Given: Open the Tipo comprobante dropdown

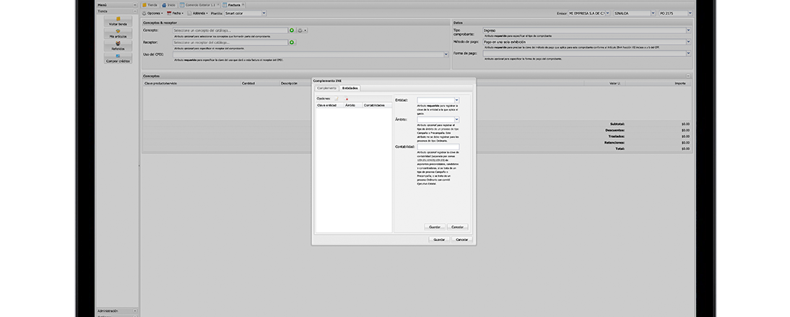Looking at the screenshot, I should [688, 30].
